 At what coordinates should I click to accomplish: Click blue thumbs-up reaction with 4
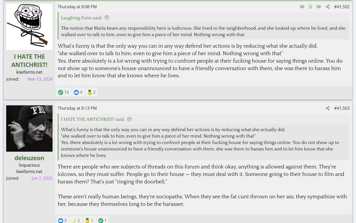tap(78, 92)
